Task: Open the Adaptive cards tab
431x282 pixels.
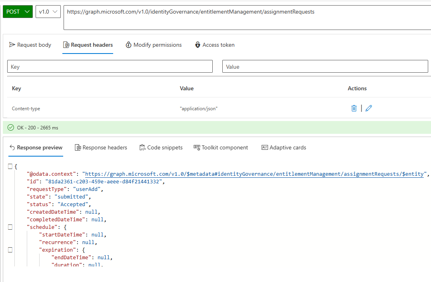Action: coord(284,147)
